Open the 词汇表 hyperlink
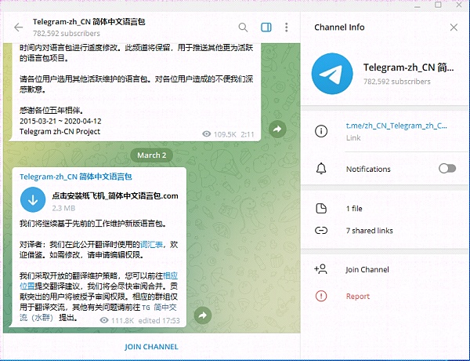 (151, 245)
